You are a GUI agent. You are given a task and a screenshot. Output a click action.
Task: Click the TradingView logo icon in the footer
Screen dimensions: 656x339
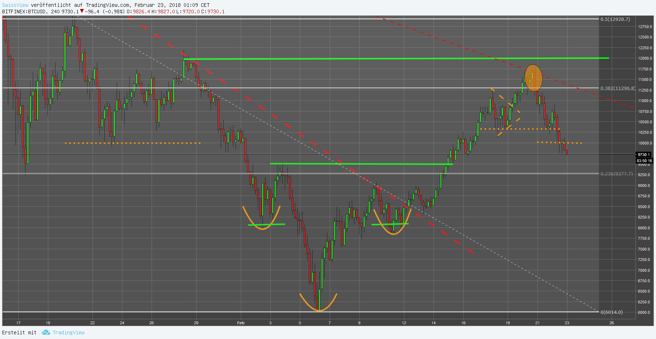point(46,333)
